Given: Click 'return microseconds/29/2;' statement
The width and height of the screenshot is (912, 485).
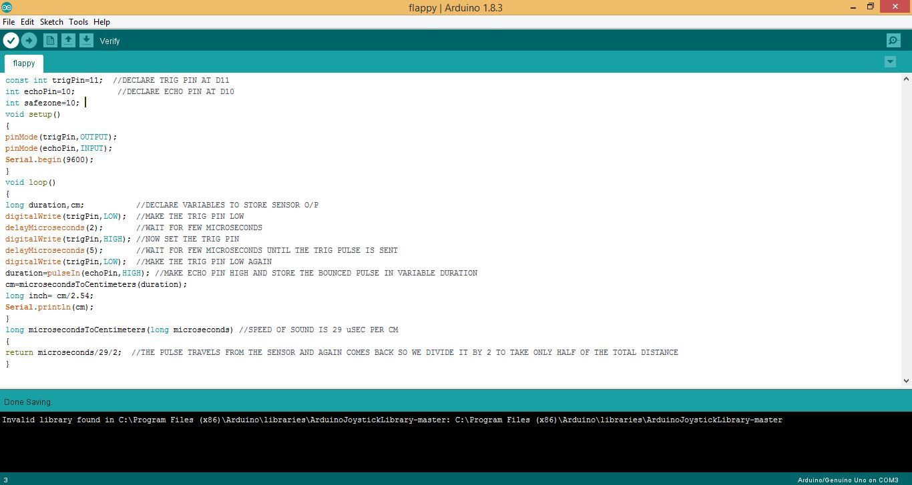Looking at the screenshot, I should 63,352.
